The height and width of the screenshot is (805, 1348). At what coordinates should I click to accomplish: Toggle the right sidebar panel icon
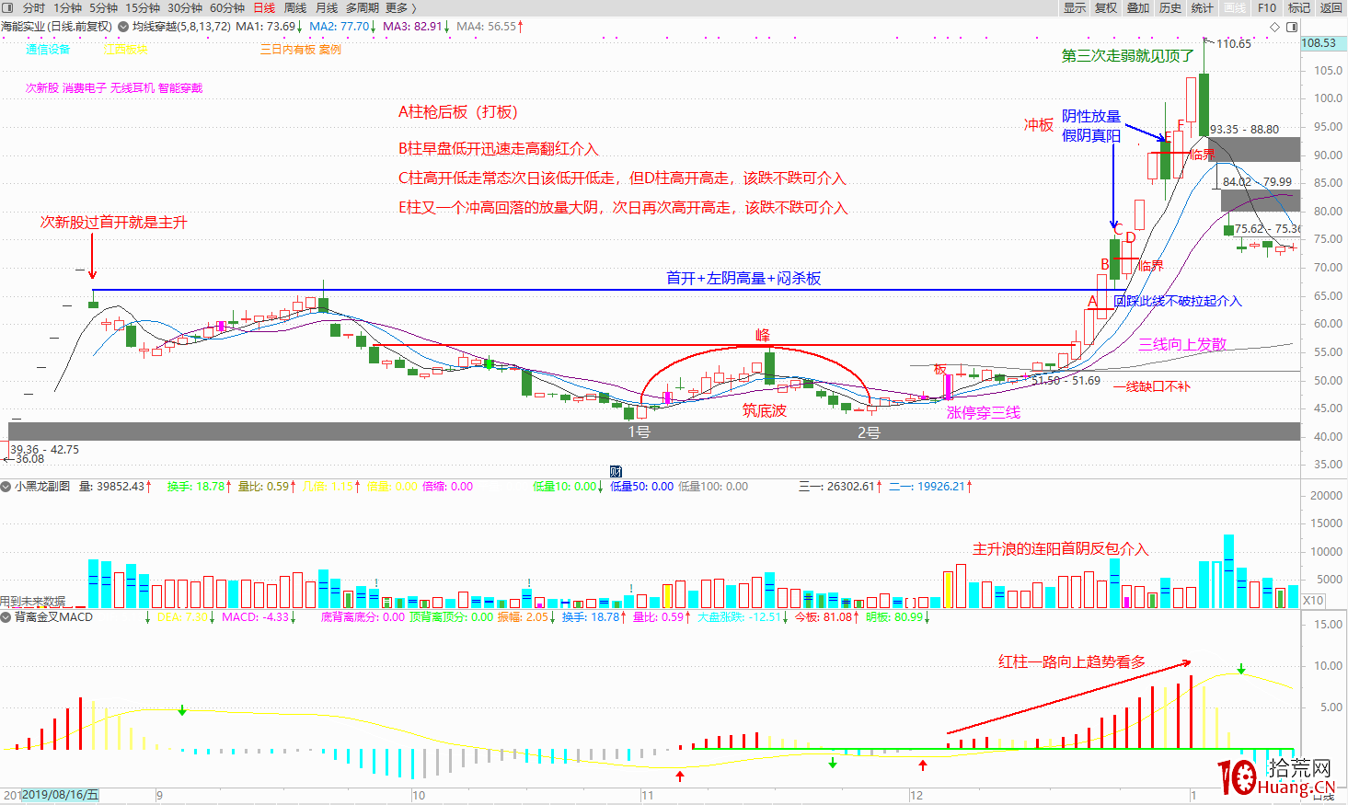pyautogui.click(x=1292, y=27)
